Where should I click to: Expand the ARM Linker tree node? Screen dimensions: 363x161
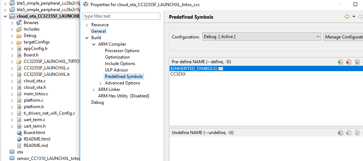(94, 89)
